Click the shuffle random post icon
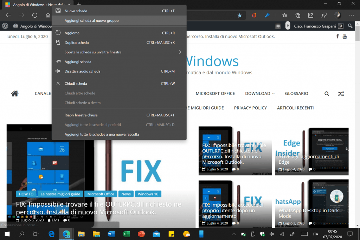The width and height of the screenshot is (360, 240). (341, 93)
